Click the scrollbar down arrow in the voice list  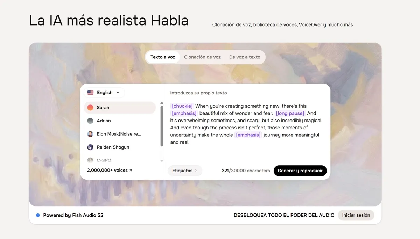pyautogui.click(x=162, y=161)
